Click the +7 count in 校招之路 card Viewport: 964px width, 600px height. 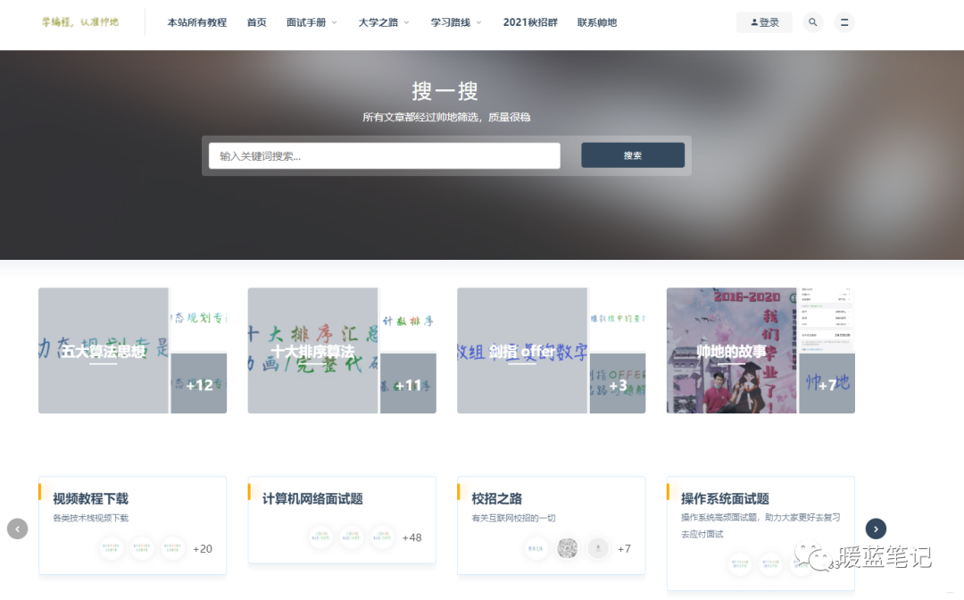click(x=624, y=549)
